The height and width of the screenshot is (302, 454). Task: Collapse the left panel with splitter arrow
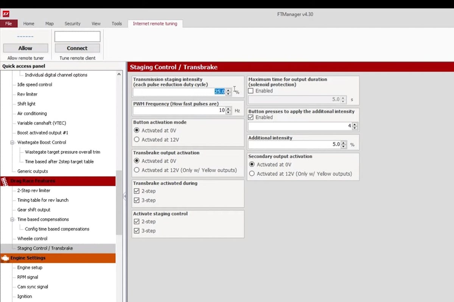tap(124, 196)
